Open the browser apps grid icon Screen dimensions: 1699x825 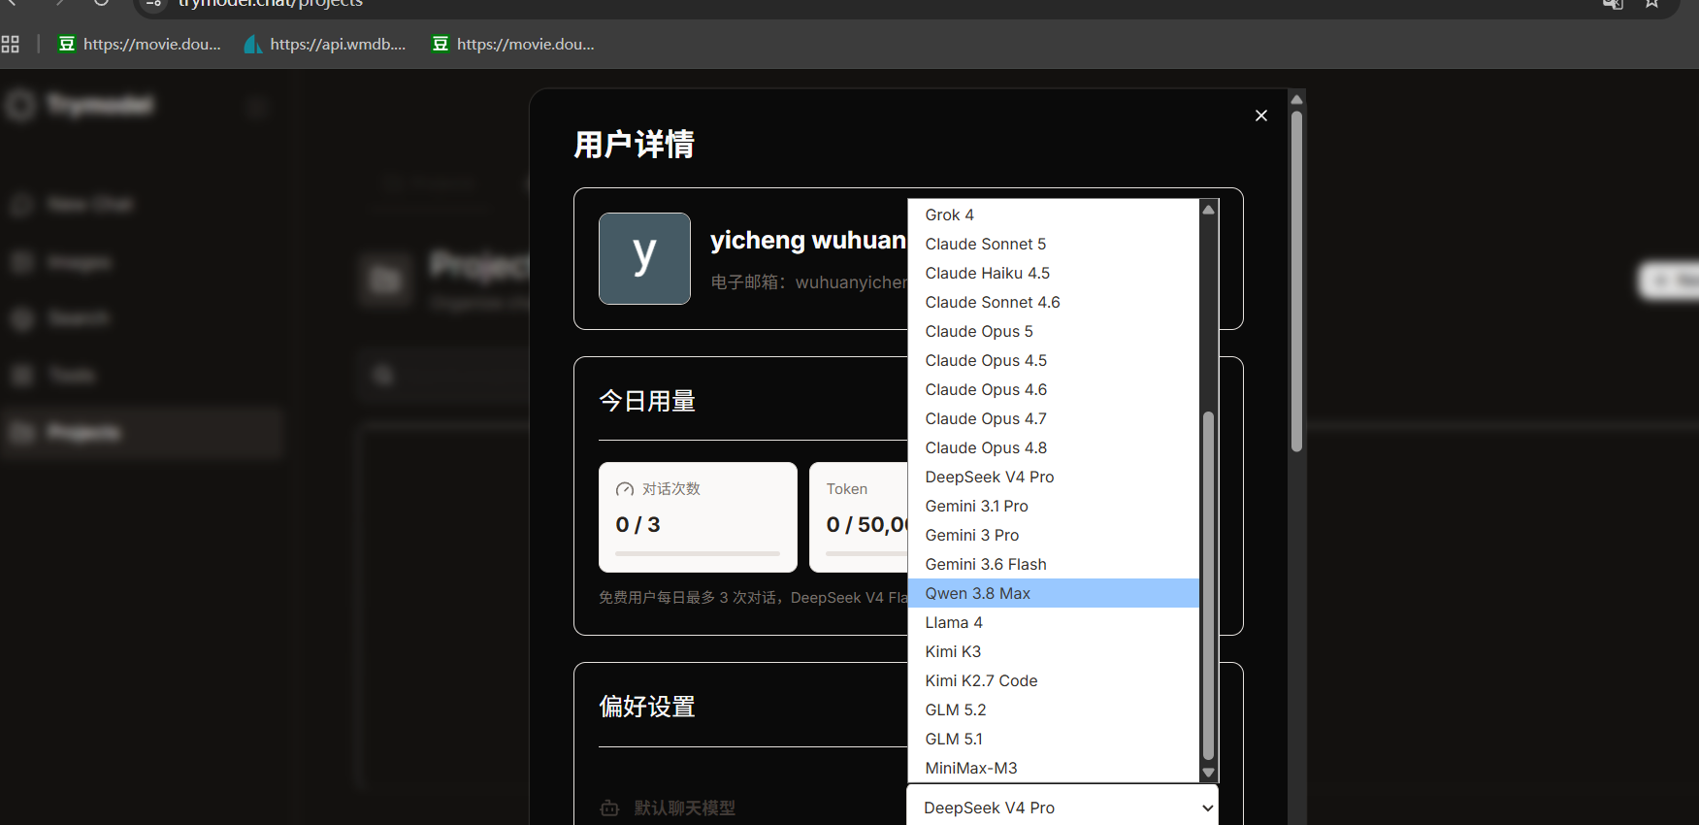point(11,44)
